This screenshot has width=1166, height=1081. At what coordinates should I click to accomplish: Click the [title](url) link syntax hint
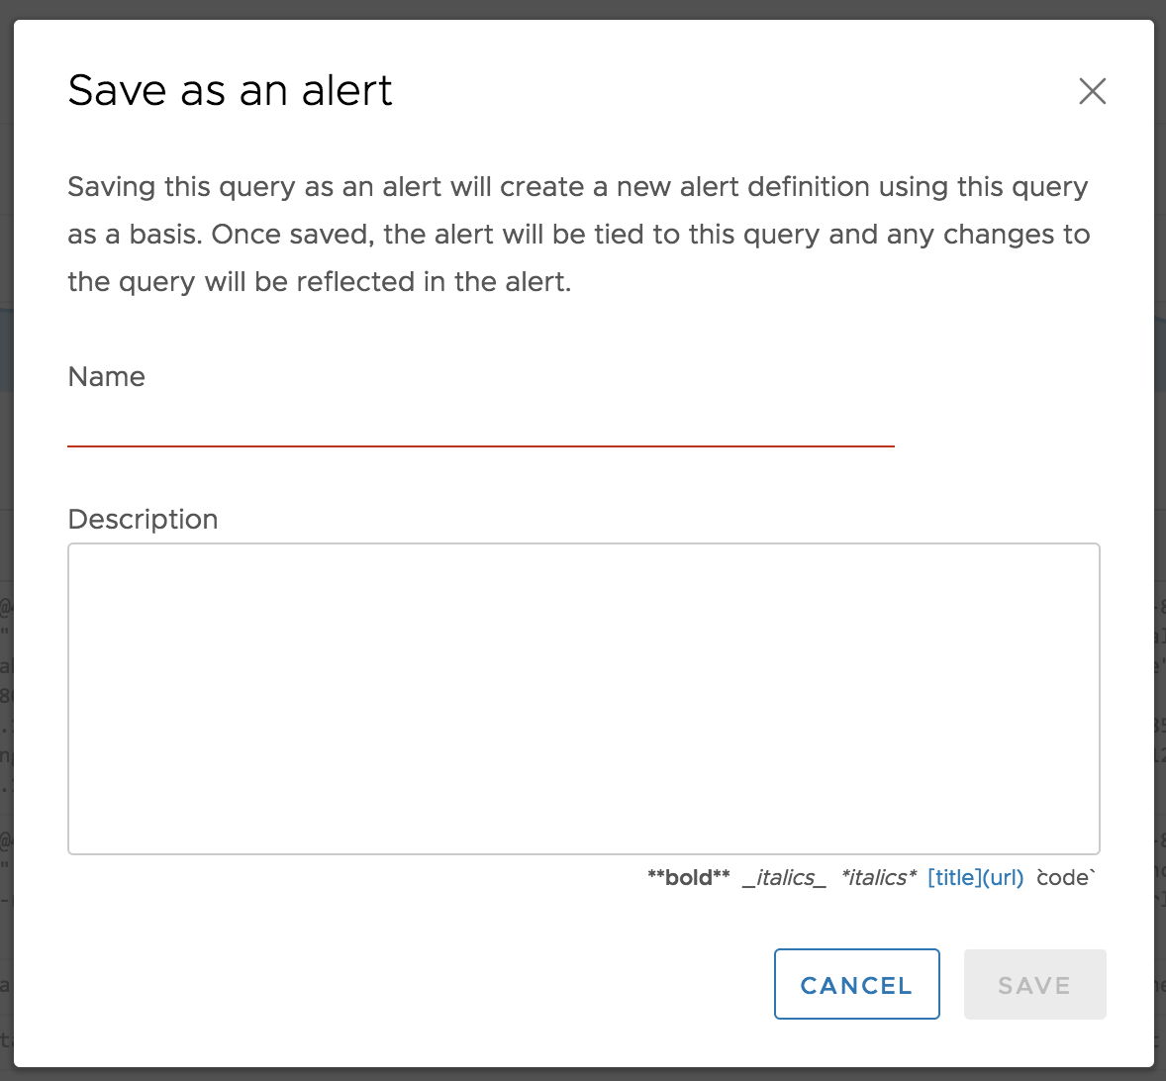(x=975, y=878)
